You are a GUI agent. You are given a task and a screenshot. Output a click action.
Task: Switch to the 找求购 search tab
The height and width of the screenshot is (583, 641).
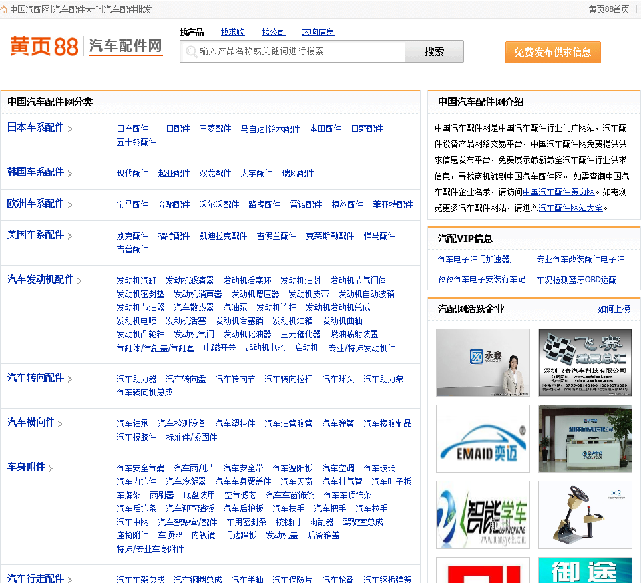tap(232, 32)
